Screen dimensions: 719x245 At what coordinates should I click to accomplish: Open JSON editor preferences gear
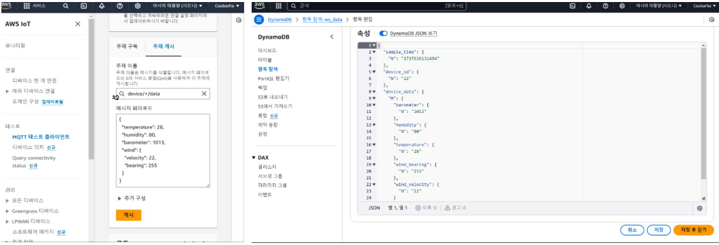(700, 208)
